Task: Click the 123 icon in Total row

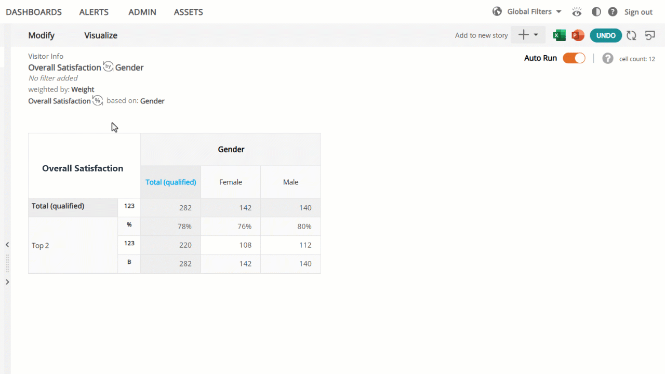Action: point(129,206)
